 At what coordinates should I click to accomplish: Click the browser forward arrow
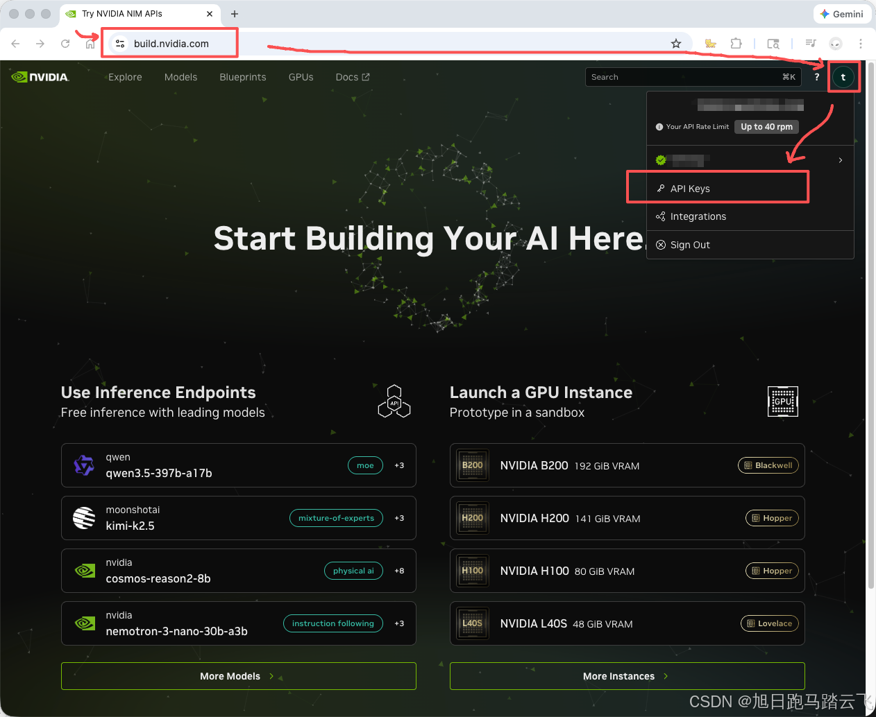coord(40,44)
